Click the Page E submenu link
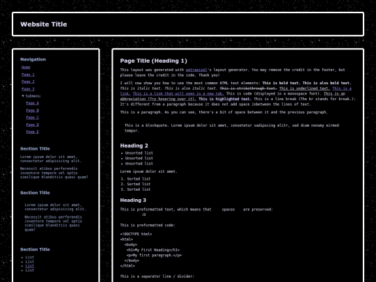Screen dimensions: 376x282 32,132
